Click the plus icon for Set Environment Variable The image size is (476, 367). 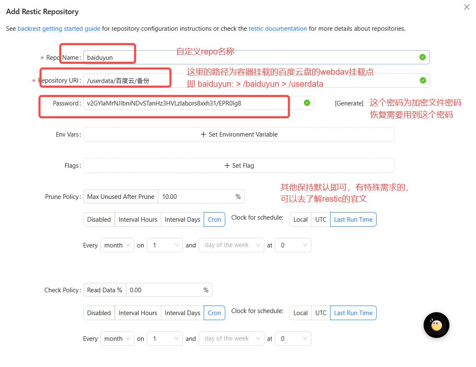[x=203, y=135]
